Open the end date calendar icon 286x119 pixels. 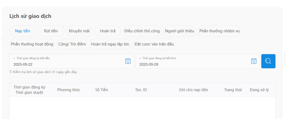tap(254, 61)
